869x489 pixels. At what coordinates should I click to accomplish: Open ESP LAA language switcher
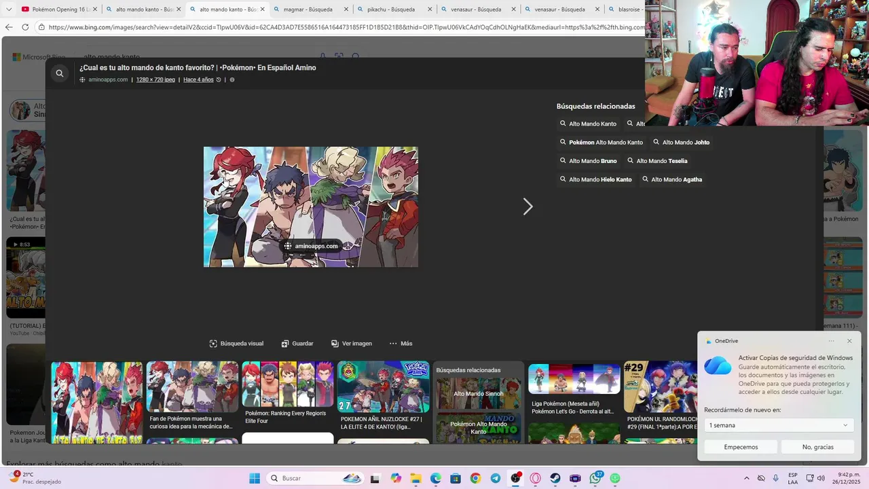(793, 478)
